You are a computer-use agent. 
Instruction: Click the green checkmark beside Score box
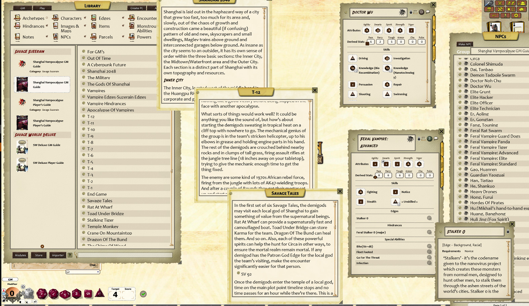pyautogui.click(x=143, y=294)
